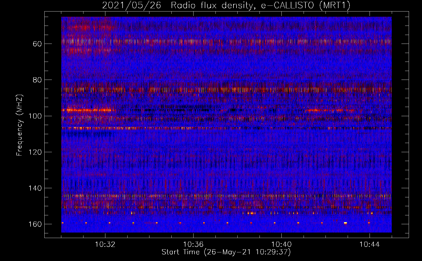Click the bright white marker near 160 MHz
The image size is (422, 261).
pyautogui.click(x=345, y=223)
